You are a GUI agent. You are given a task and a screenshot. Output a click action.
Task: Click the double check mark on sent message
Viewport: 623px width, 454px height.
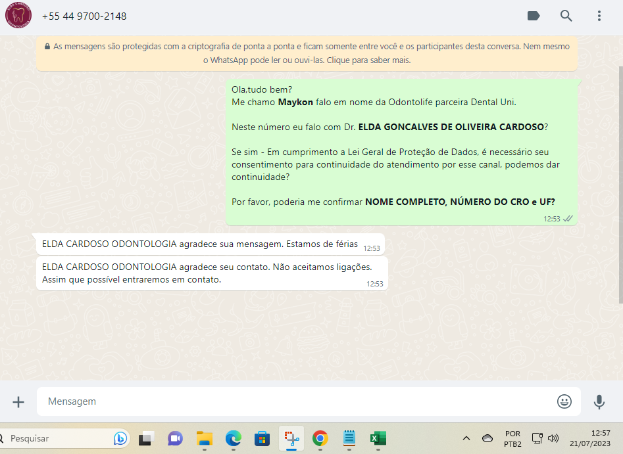coord(568,219)
